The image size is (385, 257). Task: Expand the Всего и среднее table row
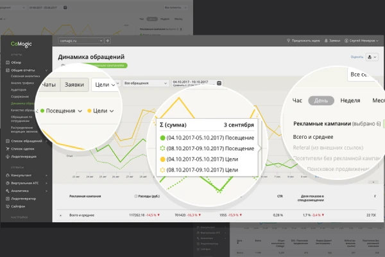click(61, 215)
